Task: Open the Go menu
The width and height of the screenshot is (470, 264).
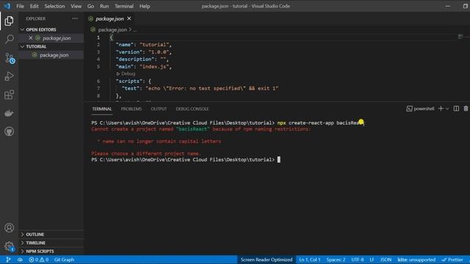Action: [90, 6]
